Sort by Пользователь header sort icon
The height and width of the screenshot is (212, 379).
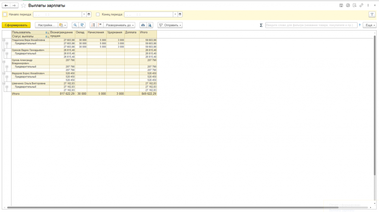click(x=47, y=32)
